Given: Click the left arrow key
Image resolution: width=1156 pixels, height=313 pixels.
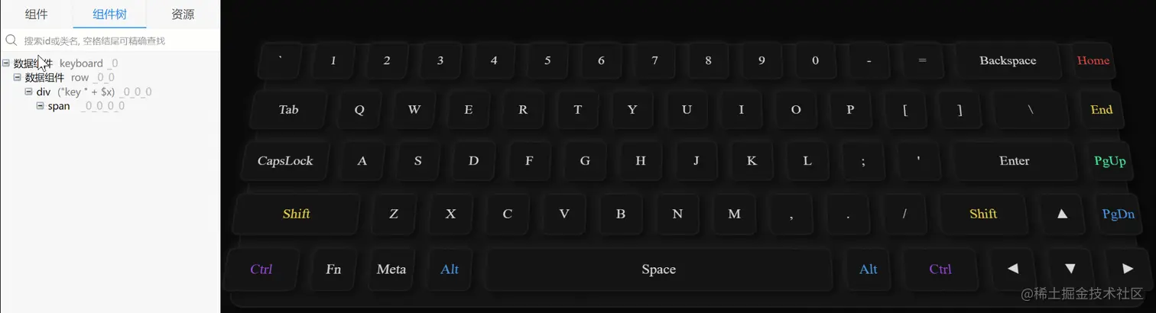Looking at the screenshot, I should click(1013, 269).
